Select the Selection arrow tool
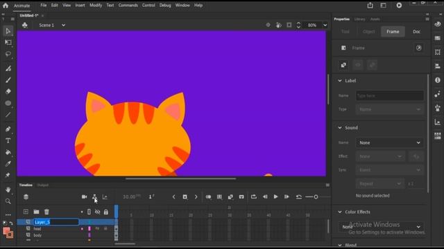This screenshot has height=249, width=444. (8, 30)
